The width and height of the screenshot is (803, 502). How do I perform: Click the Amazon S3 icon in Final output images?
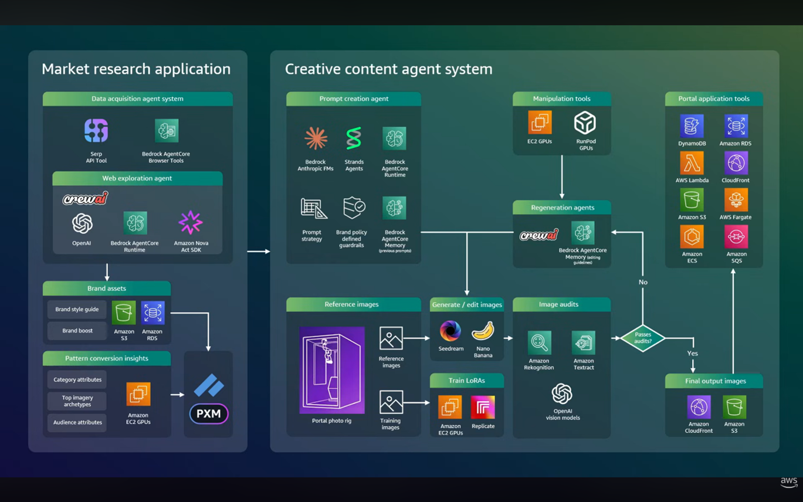(x=734, y=407)
